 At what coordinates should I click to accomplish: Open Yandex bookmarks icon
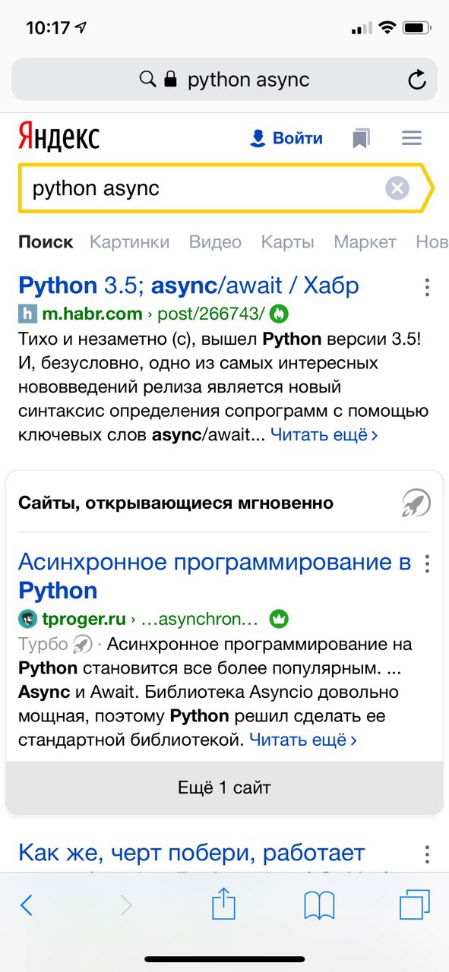[361, 138]
